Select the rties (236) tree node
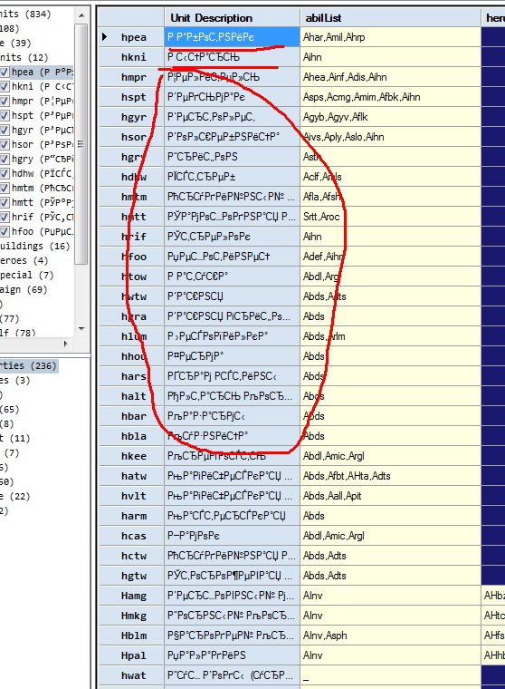505x689 pixels. (x=29, y=365)
